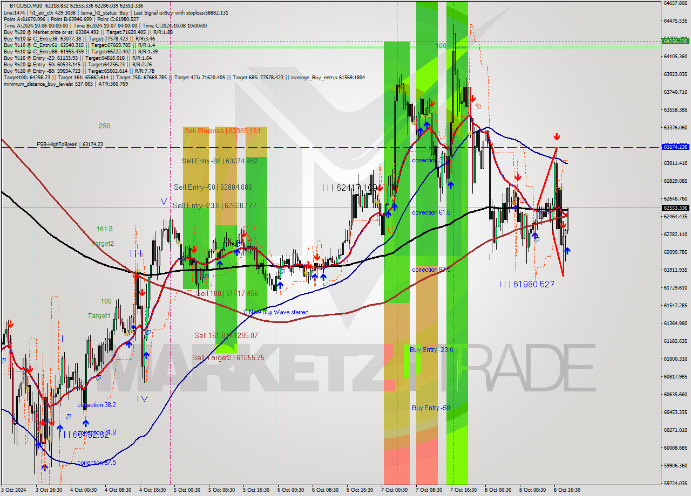Select the 'Sell Target2 | 61055.75' label
This screenshot has width=691, height=496.
[x=228, y=357]
